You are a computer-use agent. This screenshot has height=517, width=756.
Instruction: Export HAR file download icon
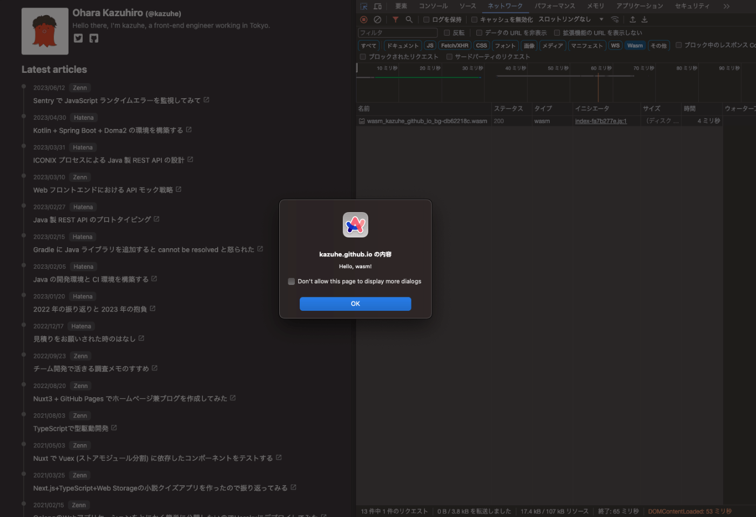[644, 19]
